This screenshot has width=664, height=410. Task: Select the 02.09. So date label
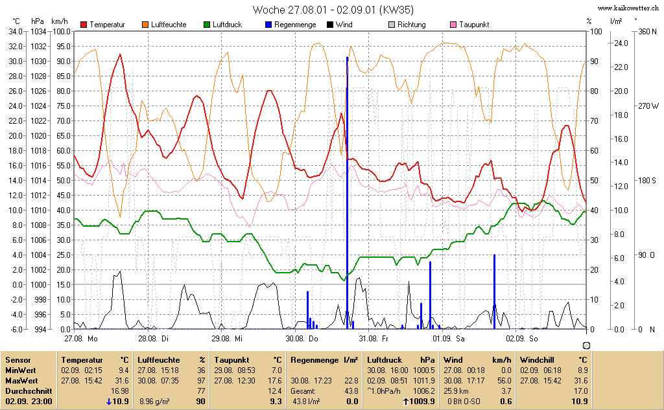(522, 339)
